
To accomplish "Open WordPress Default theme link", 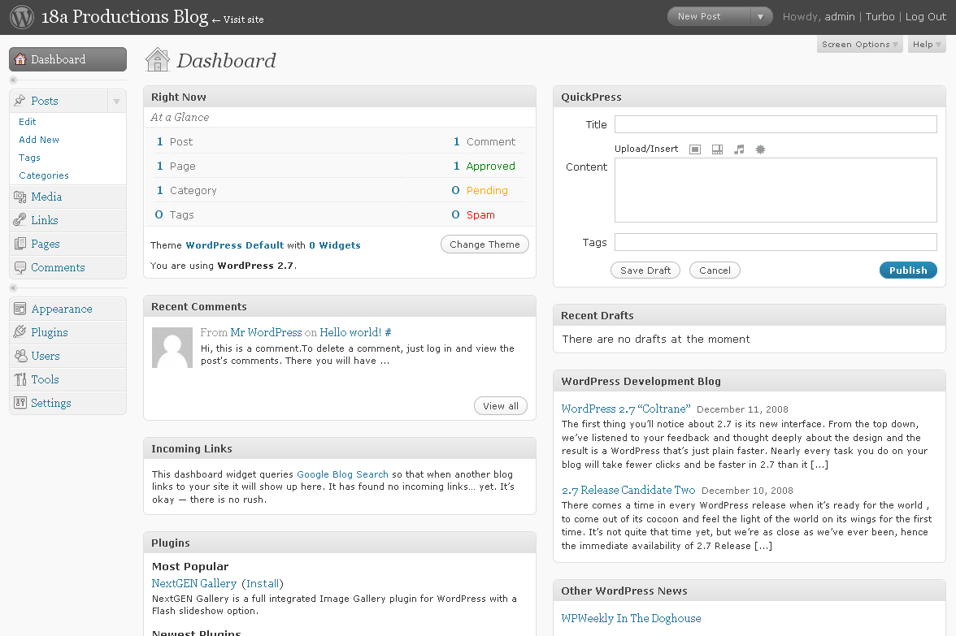I will pyautogui.click(x=235, y=245).
